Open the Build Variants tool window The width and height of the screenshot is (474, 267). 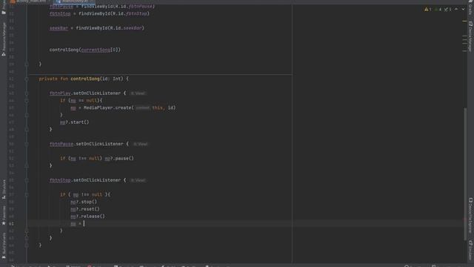pos(4,245)
